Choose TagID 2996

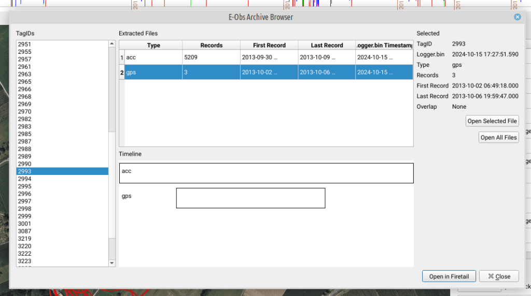pyautogui.click(x=62, y=194)
